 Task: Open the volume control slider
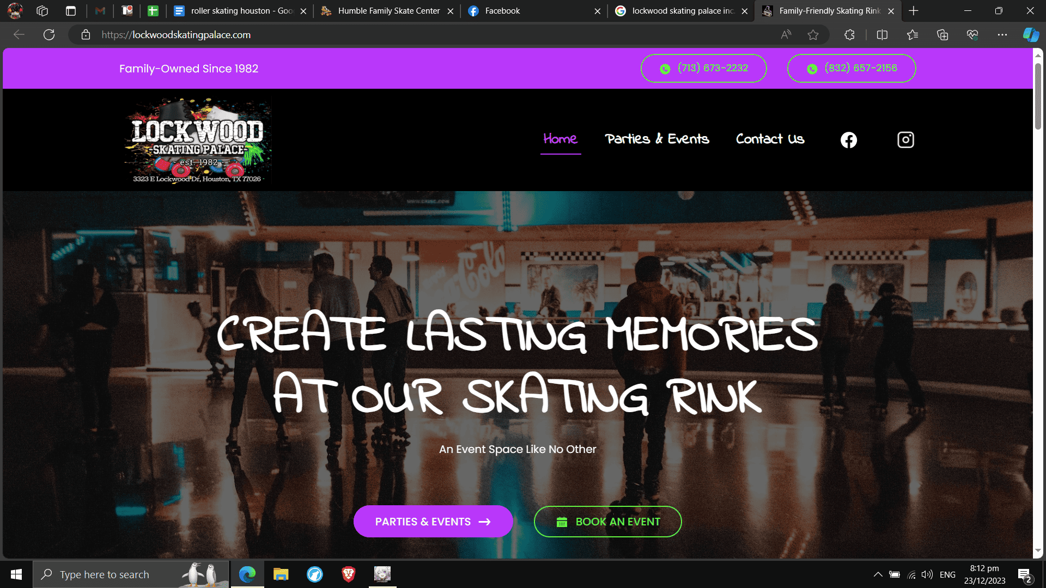(928, 574)
